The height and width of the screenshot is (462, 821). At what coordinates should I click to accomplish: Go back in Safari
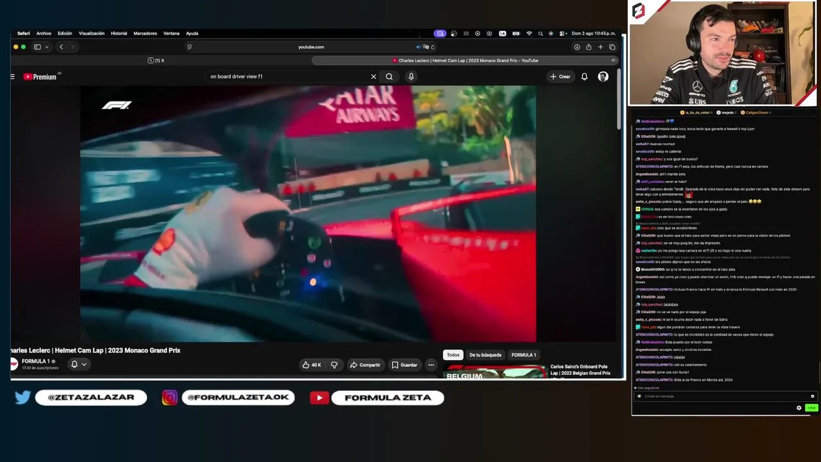(x=61, y=47)
